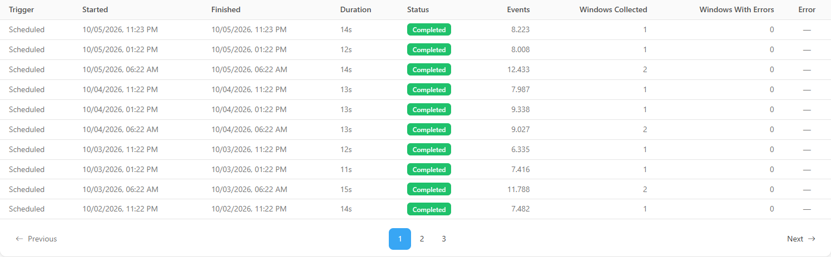The width and height of the screenshot is (831, 257).
Task: Click Completed badge for 10/03/2026 06:22 AM run
Action: 429,190
